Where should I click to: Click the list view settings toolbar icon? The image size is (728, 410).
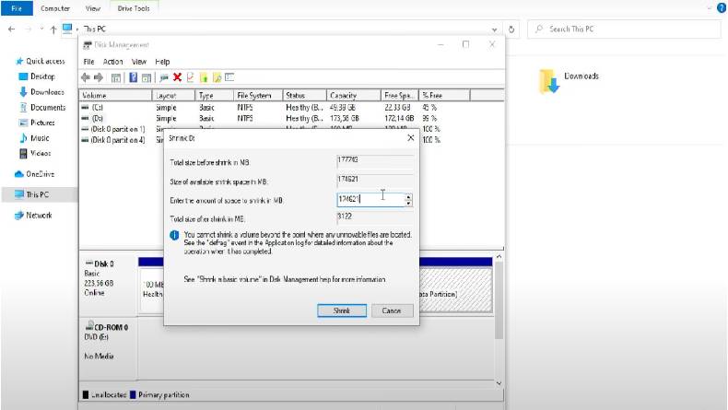point(229,77)
